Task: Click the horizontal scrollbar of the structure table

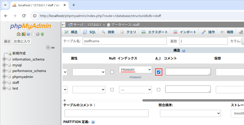Action: 191,100
